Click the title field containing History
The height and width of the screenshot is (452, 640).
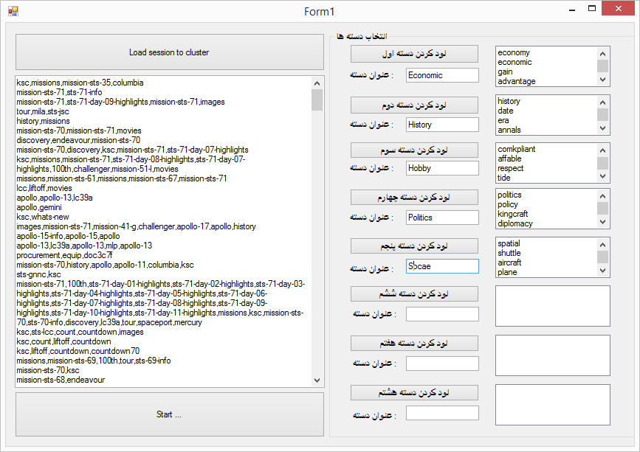[x=442, y=125]
